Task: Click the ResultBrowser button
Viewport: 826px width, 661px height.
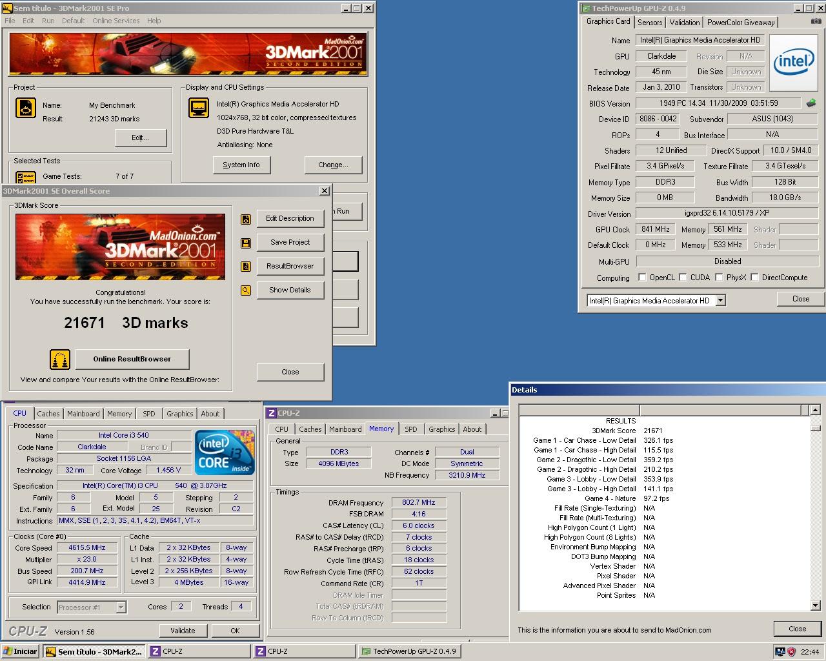Action: click(290, 267)
